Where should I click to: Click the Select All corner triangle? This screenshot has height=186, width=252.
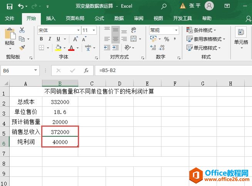(x=6, y=83)
